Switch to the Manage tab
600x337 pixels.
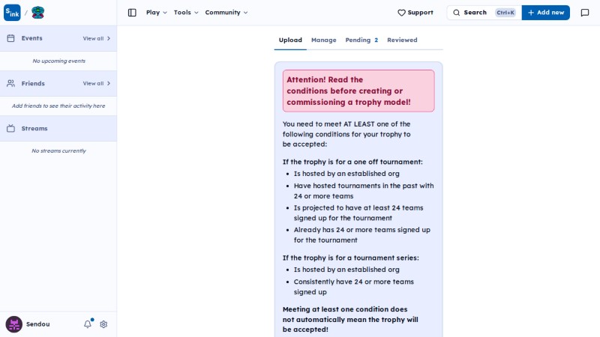(324, 40)
